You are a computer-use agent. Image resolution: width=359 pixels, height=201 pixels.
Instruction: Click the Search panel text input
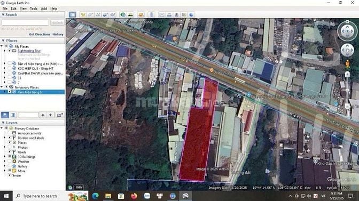[x=25, y=22]
